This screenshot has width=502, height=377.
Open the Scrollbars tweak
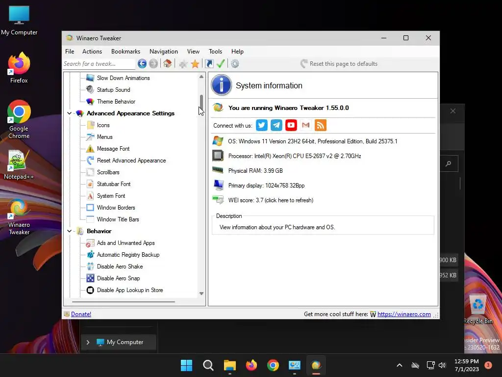108,172
